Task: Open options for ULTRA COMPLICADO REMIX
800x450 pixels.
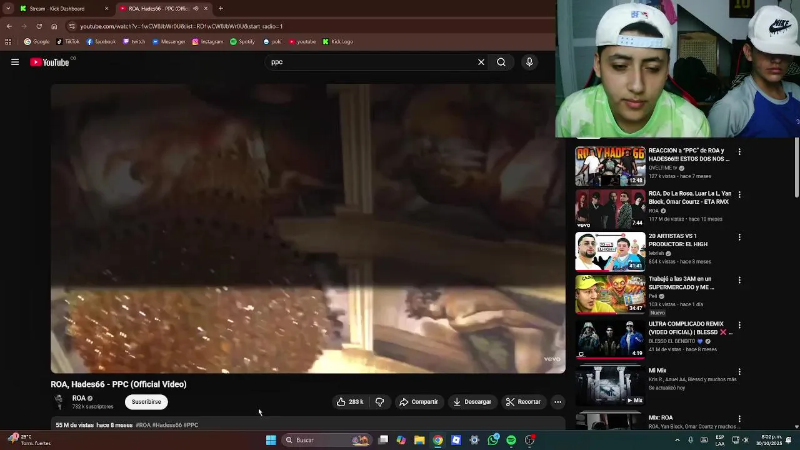Action: tap(739, 325)
